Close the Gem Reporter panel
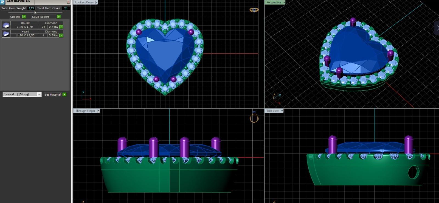This screenshot has width=439, height=203. point(68,2)
